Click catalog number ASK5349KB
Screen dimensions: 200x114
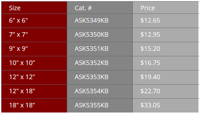point(91,20)
